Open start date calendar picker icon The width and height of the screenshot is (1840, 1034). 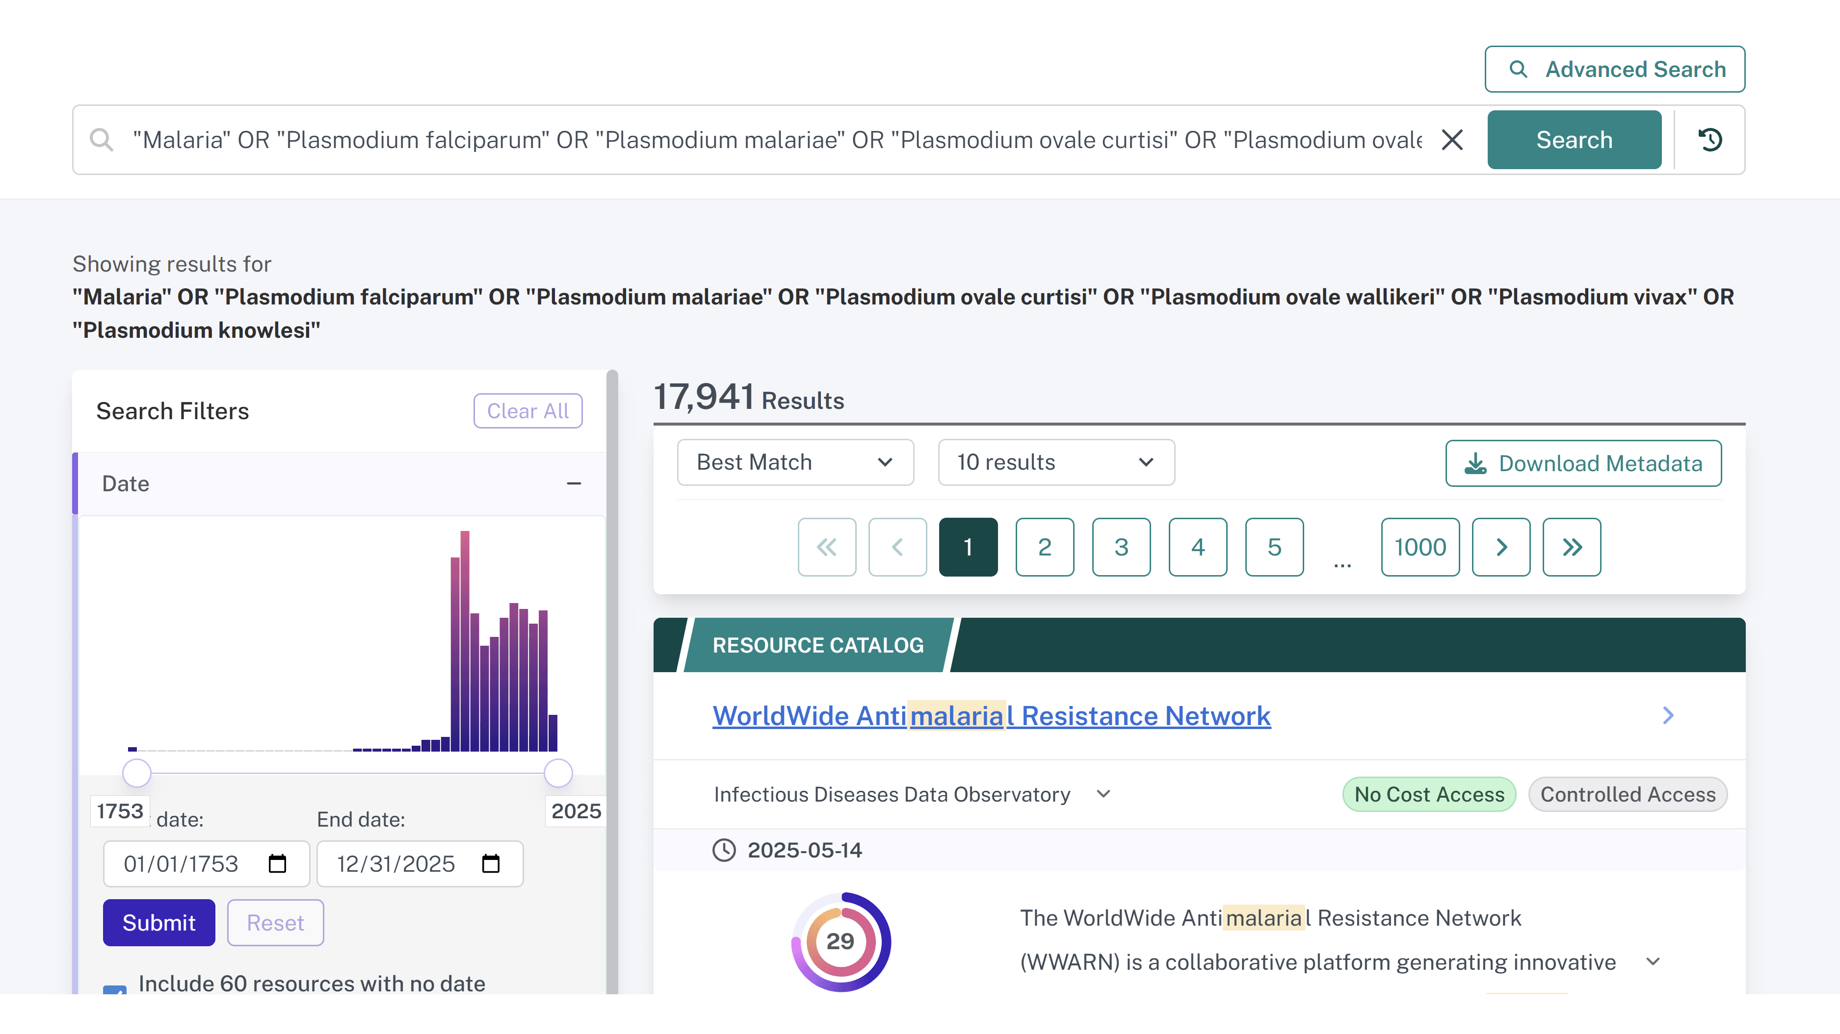coord(277,863)
